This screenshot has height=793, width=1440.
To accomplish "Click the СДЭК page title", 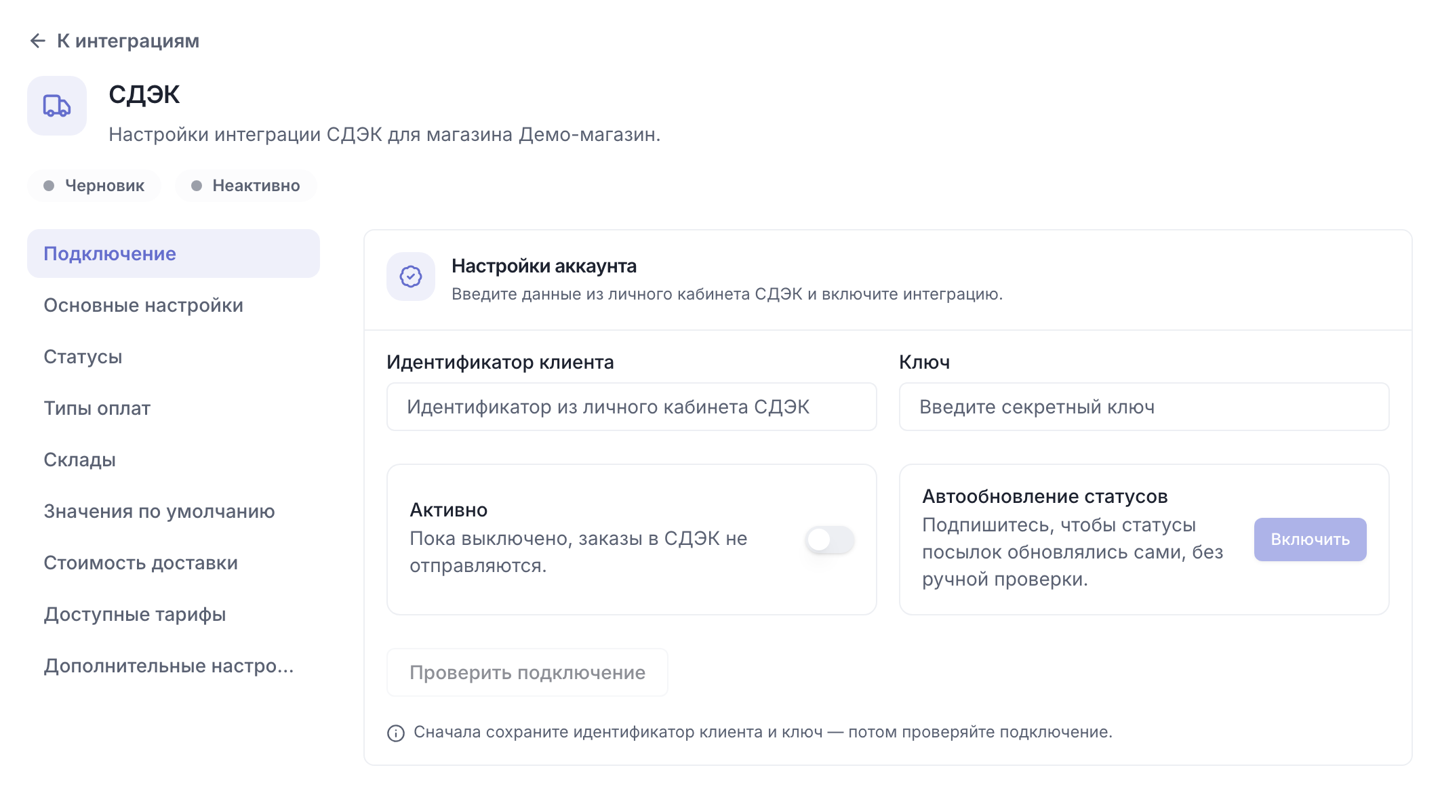I will [144, 94].
